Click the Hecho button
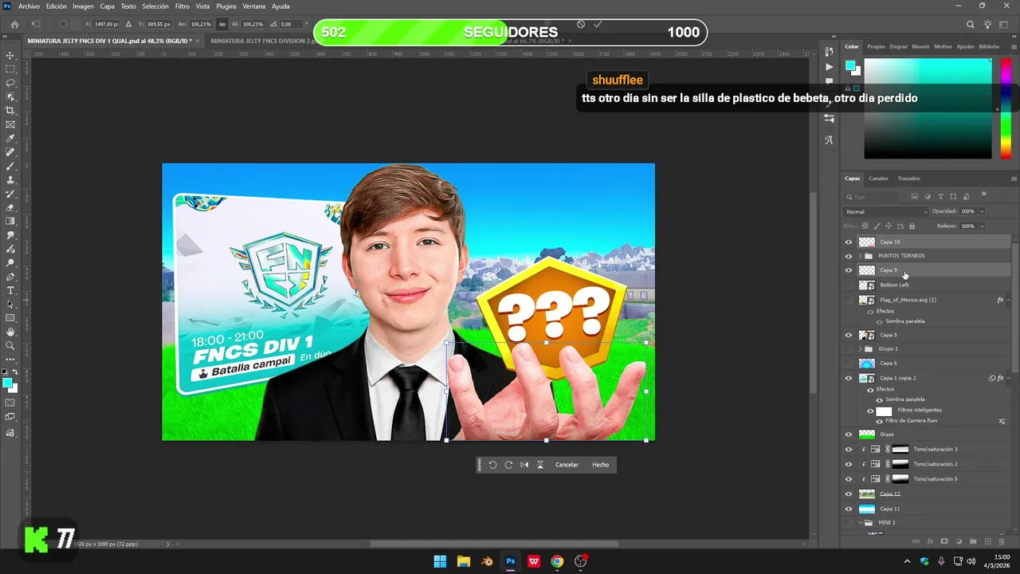The image size is (1020, 574). [600, 465]
